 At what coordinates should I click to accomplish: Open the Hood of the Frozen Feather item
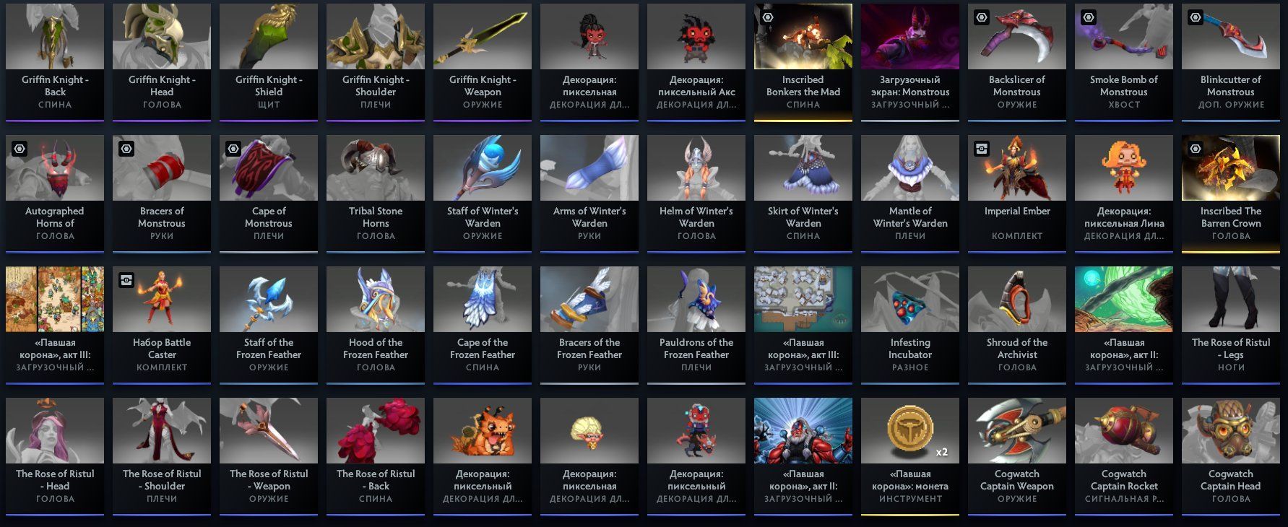click(376, 325)
